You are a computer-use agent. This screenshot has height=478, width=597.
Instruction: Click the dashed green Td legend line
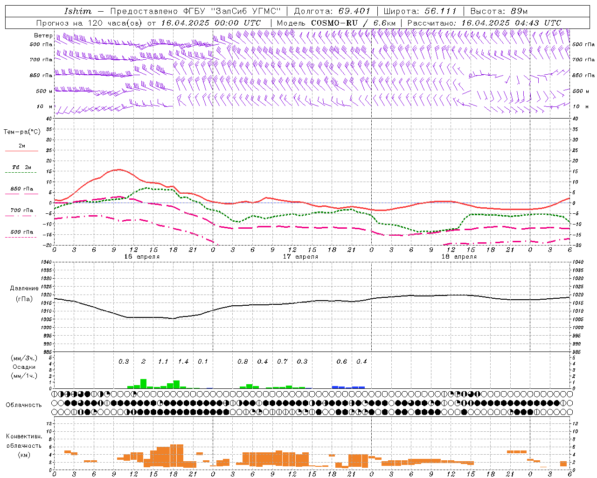tap(21, 172)
